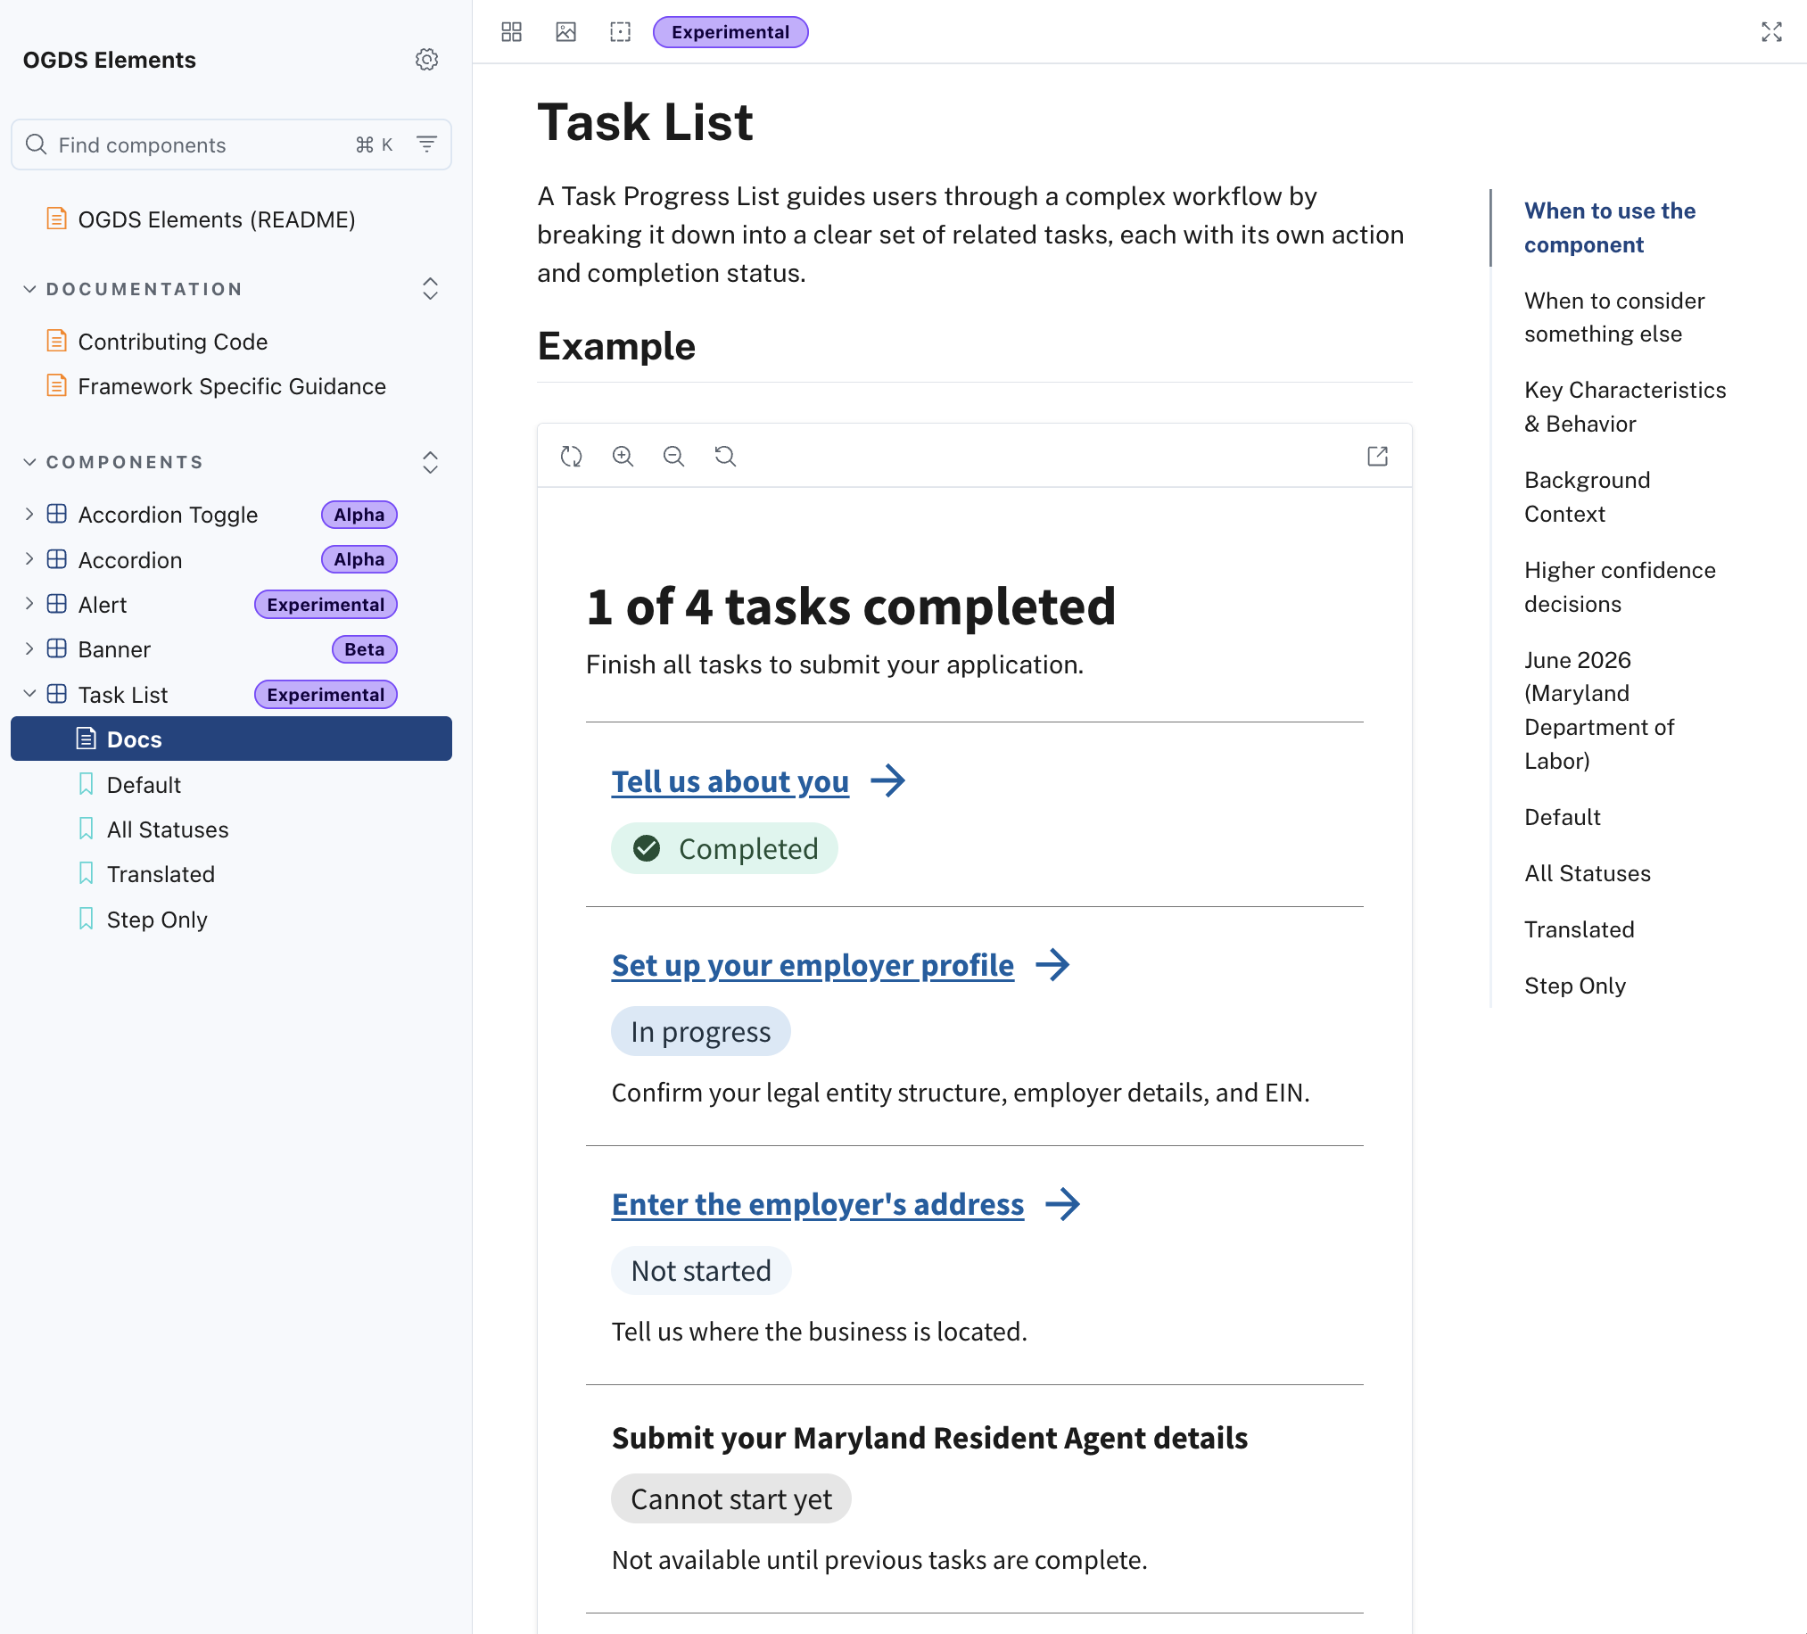Screen dimensions: 1807x1634
Task: Collapse the Task List tree node
Action: (x=29, y=693)
